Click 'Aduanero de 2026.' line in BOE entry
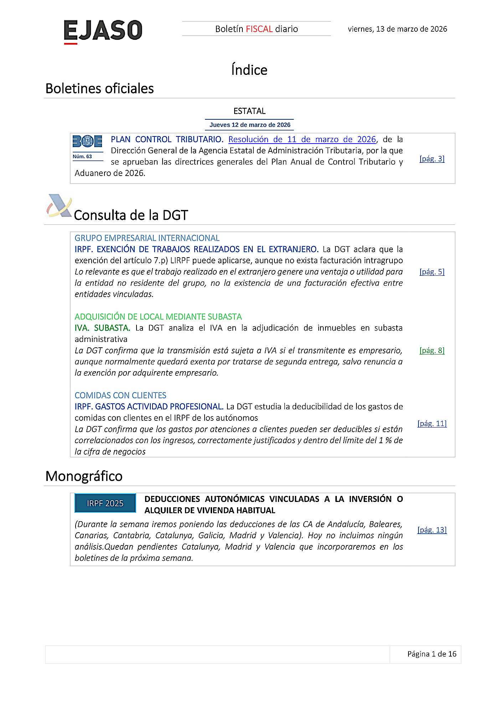 [x=110, y=173]
